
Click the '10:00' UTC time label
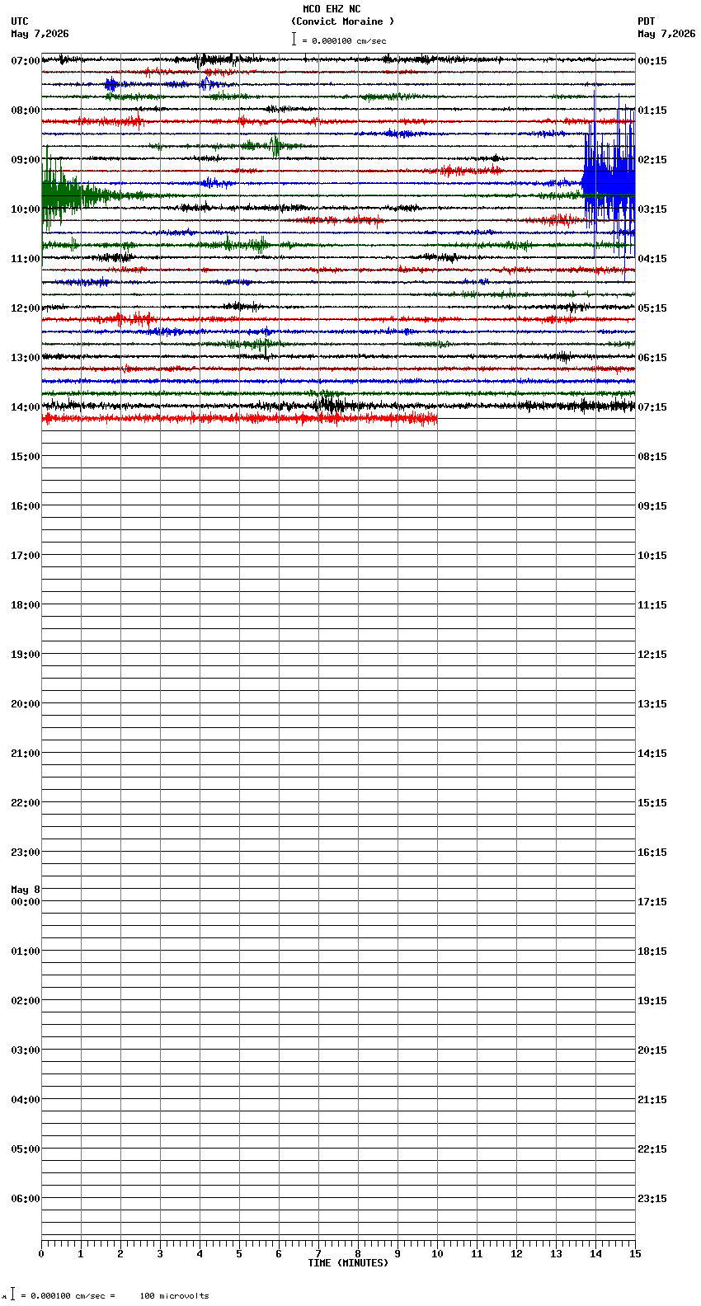(26, 209)
